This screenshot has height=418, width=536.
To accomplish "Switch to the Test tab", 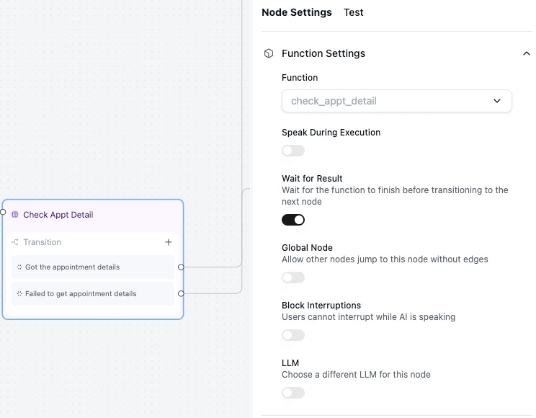I will click(x=354, y=12).
